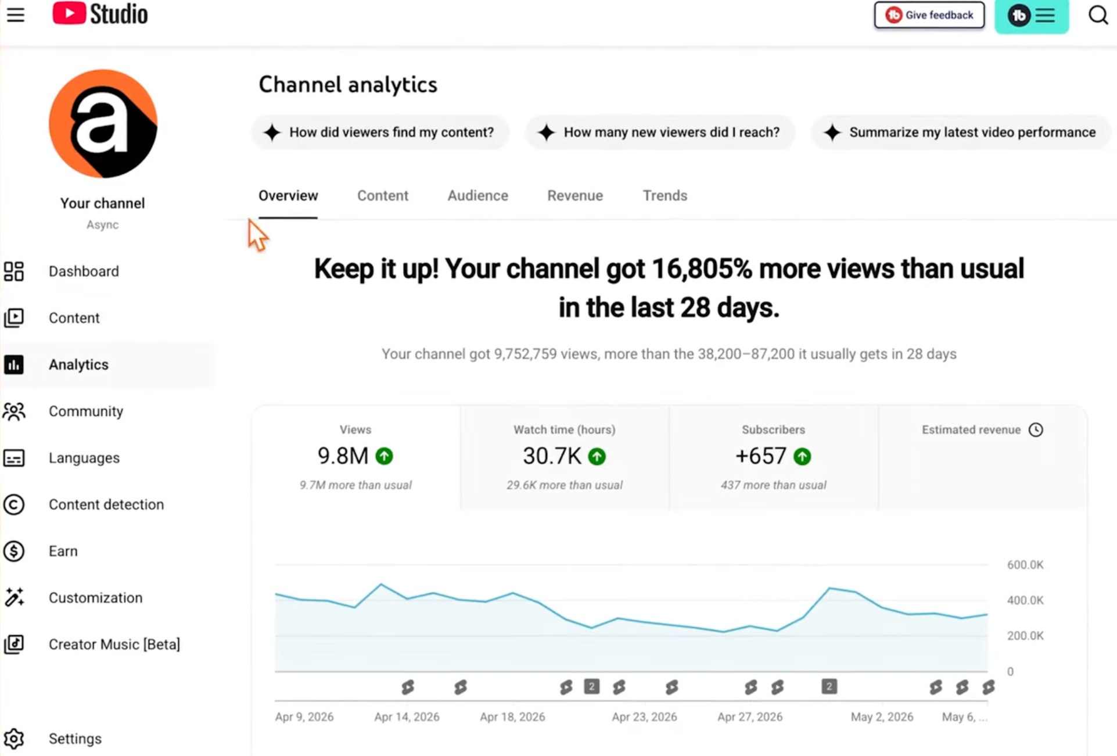The width and height of the screenshot is (1117, 756).
Task: Select 'Summarize my latest video performance' prompt
Action: coord(960,132)
